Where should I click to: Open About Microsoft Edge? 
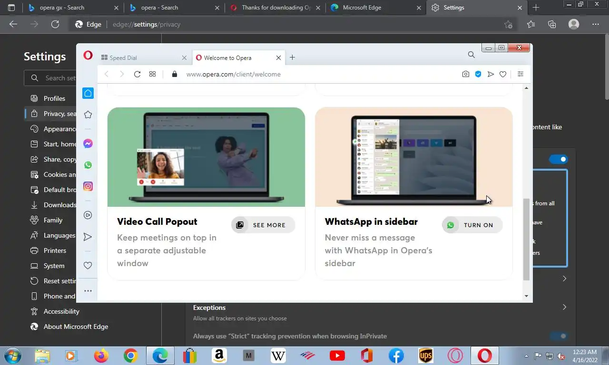click(76, 327)
